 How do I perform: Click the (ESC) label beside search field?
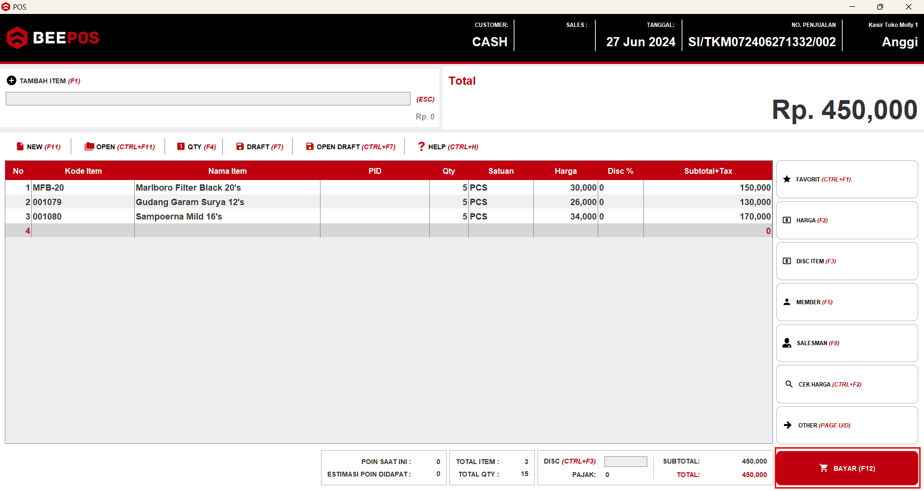tap(425, 99)
